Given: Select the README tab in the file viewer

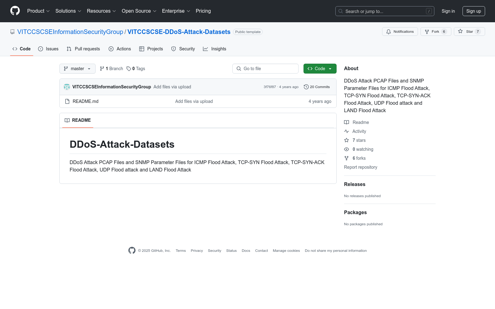Looking at the screenshot, I should [x=78, y=120].
